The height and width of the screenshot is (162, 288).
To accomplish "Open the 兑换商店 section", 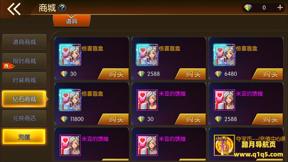I will [24, 118].
